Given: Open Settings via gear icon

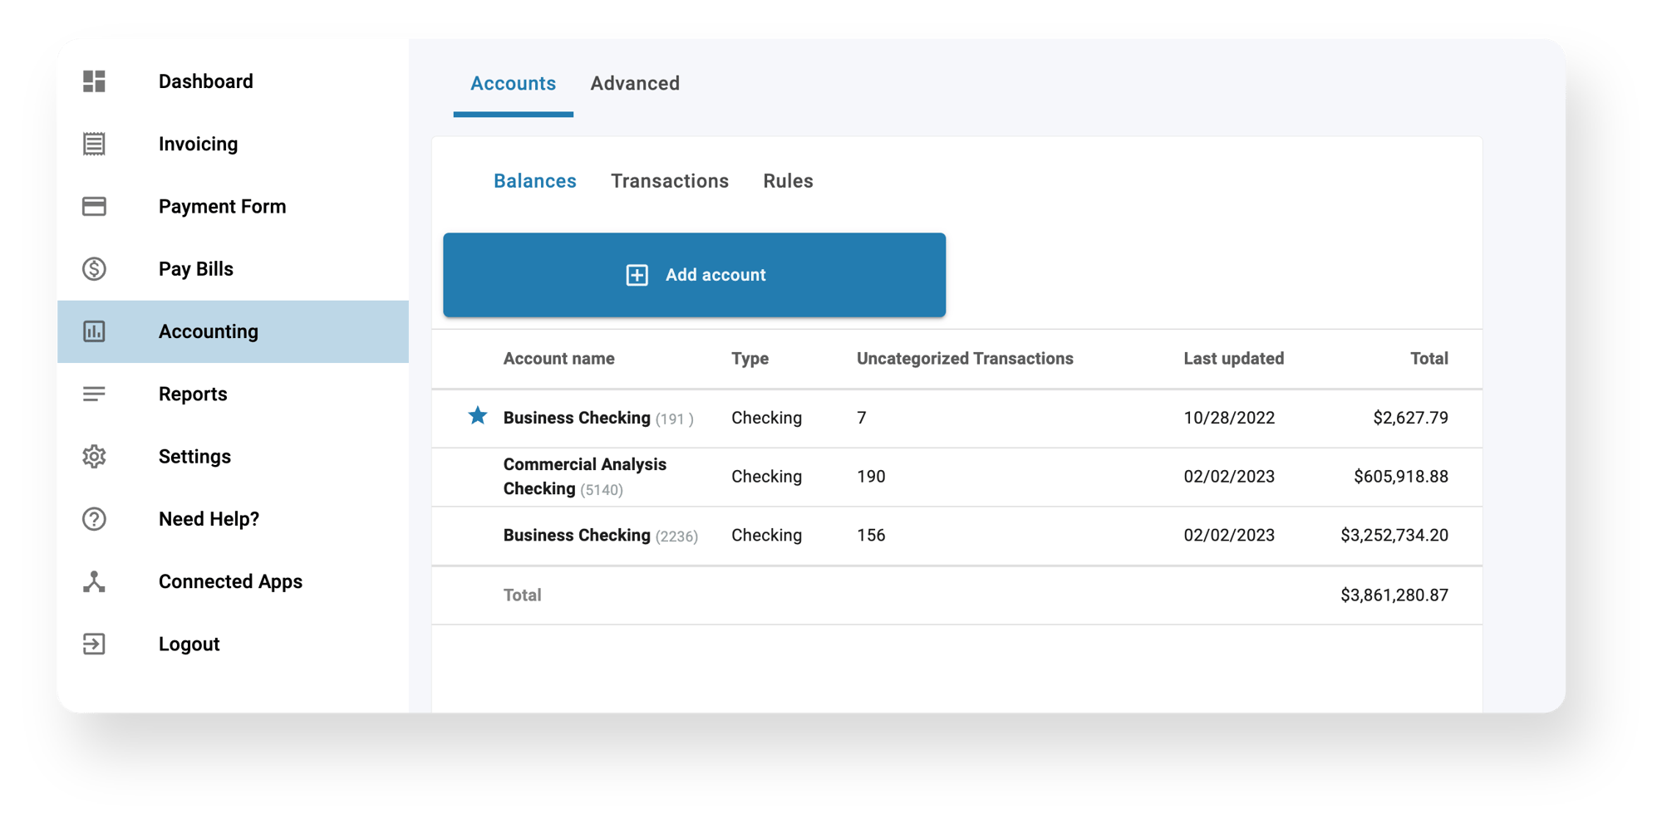Looking at the screenshot, I should click(94, 456).
